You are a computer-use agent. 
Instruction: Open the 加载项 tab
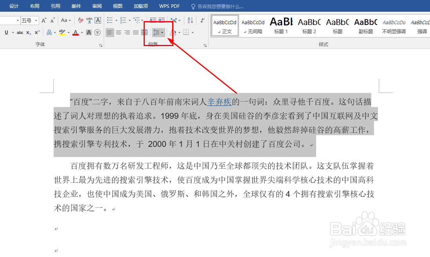coord(141,6)
